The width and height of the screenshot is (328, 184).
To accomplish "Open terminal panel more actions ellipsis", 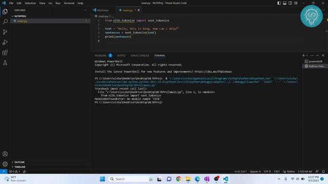I will tap(312, 55).
